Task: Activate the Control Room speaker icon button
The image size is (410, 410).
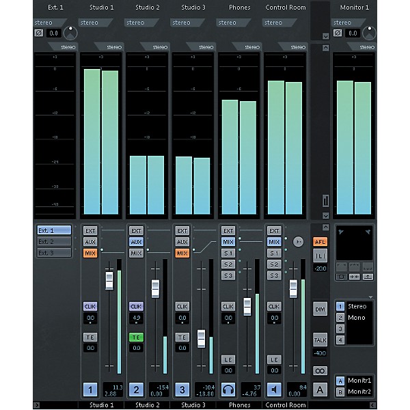Action: pos(274,390)
